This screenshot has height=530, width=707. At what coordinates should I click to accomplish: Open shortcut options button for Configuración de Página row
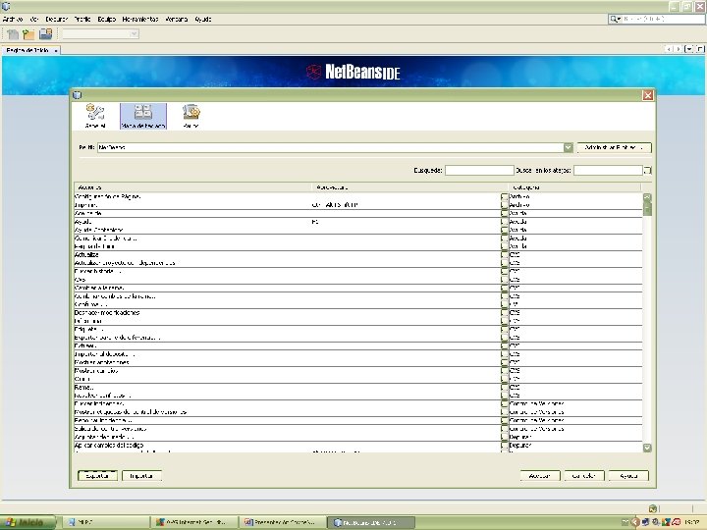point(504,197)
